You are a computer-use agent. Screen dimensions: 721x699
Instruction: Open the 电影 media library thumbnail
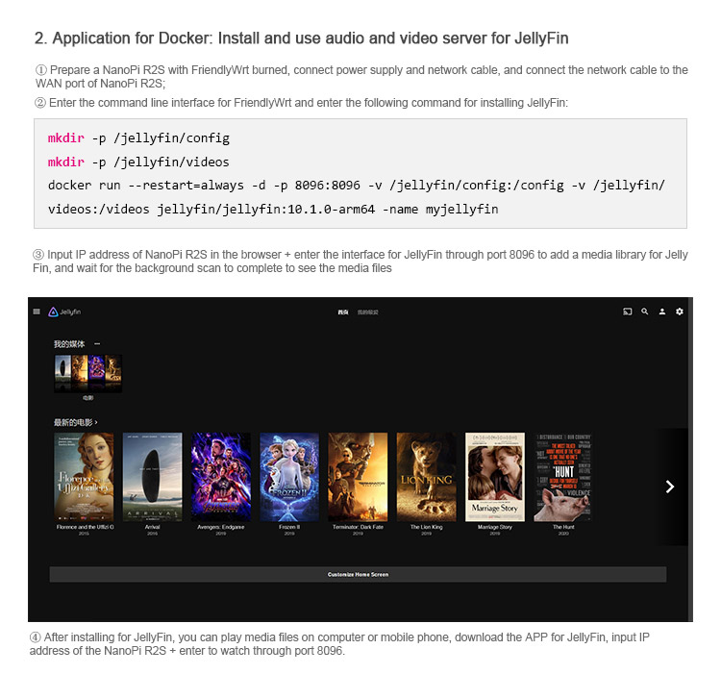(x=87, y=372)
